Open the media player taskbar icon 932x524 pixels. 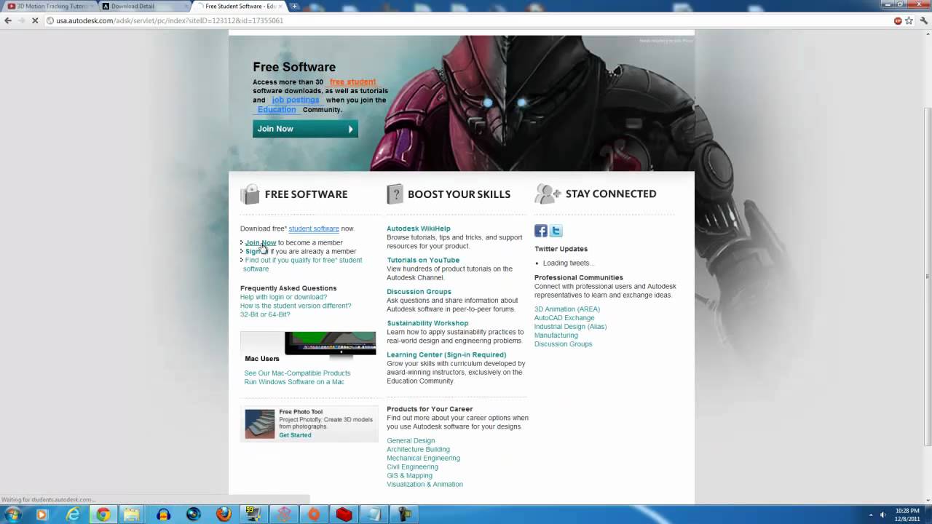tap(42, 515)
